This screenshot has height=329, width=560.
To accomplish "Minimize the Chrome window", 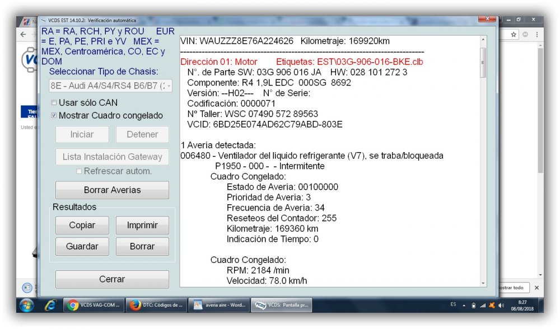I will 508,20.
